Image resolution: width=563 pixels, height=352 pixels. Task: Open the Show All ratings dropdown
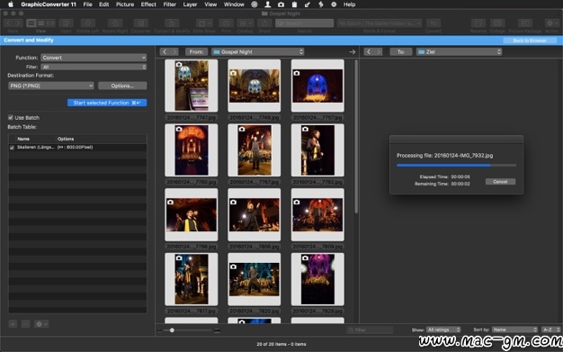tap(443, 329)
